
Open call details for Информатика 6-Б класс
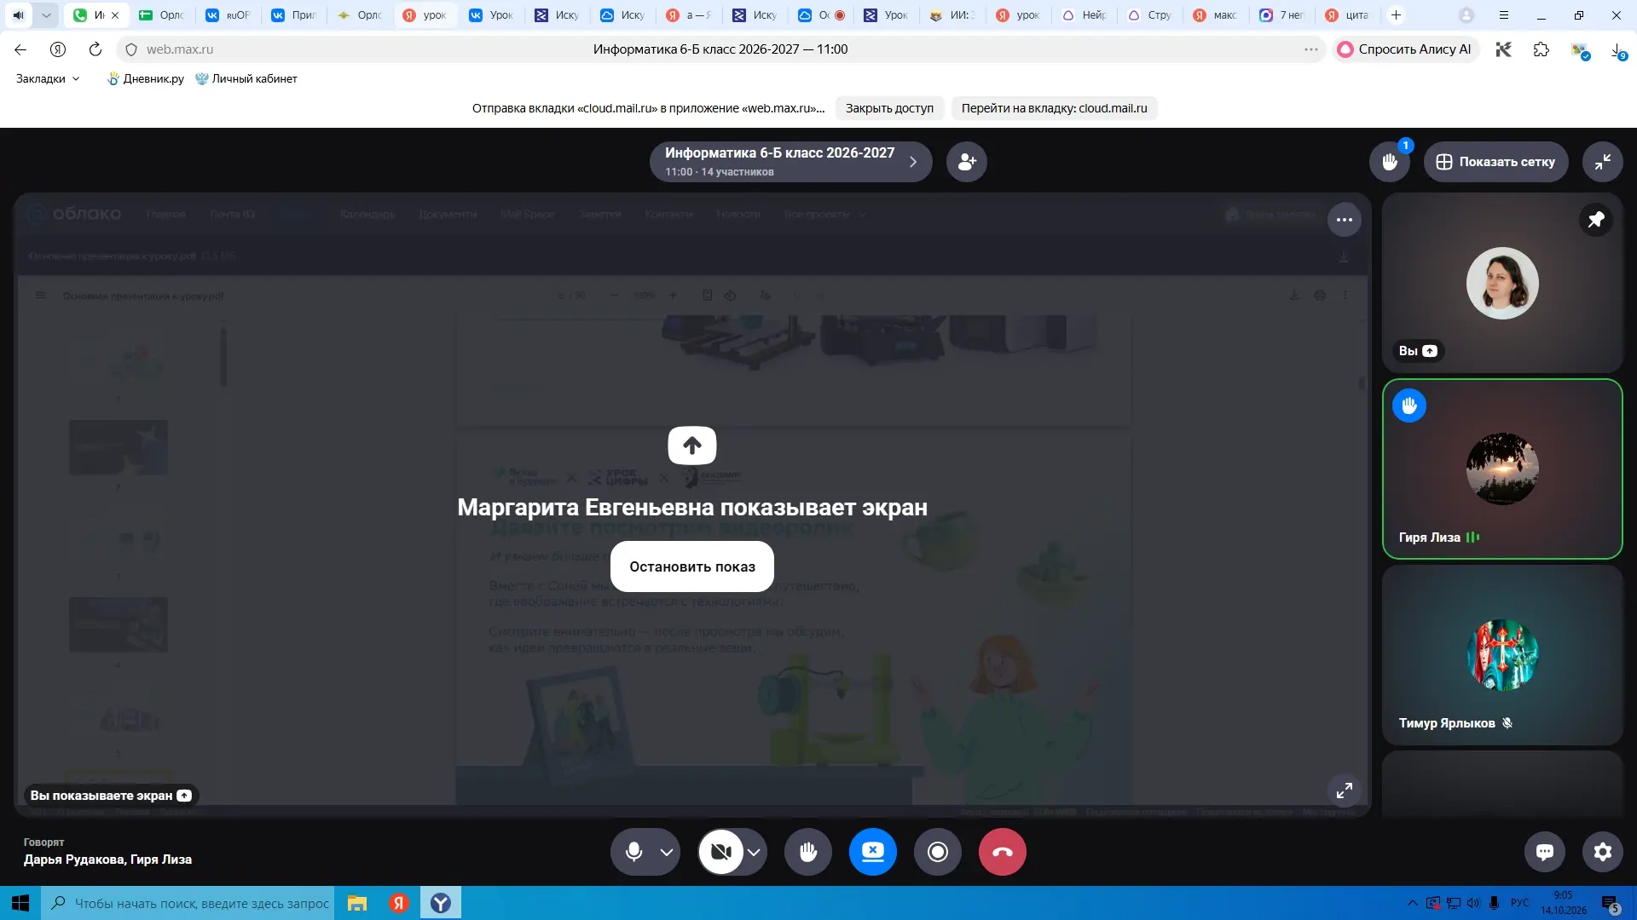click(790, 162)
